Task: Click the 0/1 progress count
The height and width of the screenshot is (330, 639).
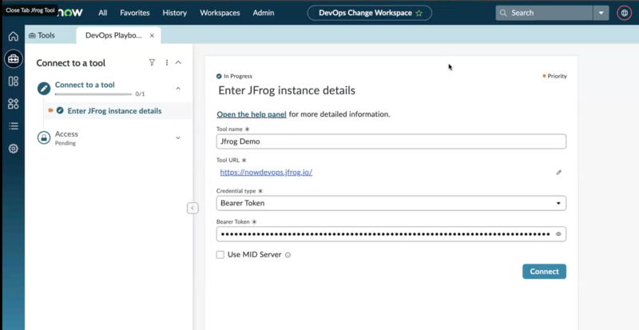Action: point(141,94)
